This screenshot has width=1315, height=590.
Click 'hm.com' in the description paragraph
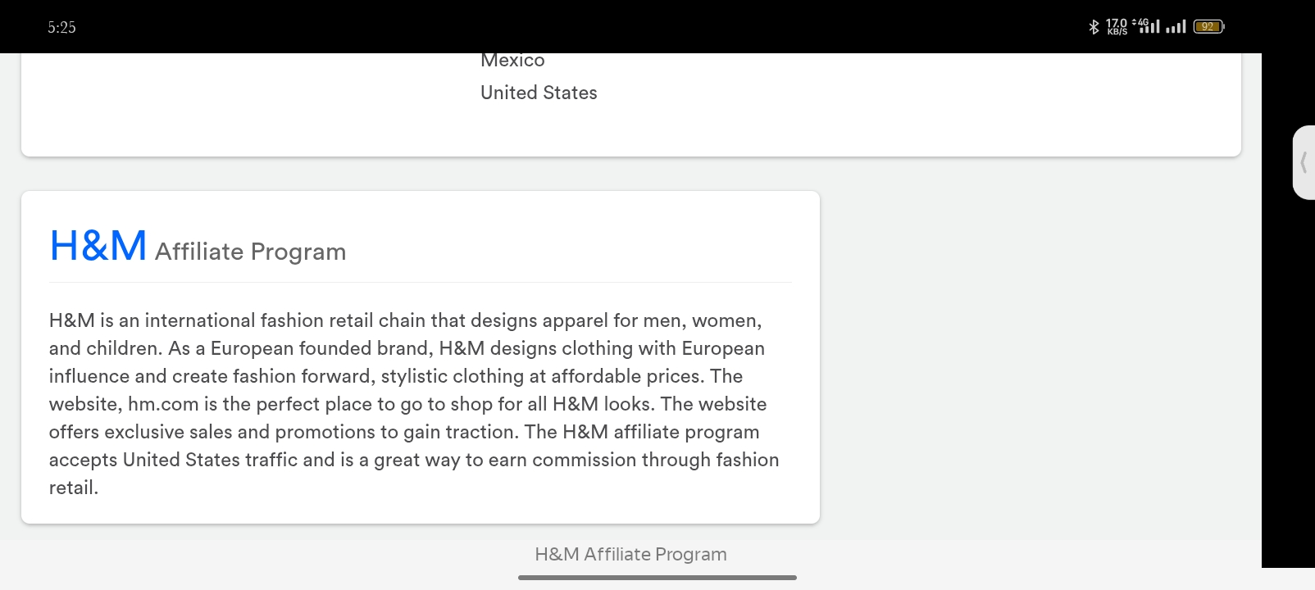tap(163, 404)
